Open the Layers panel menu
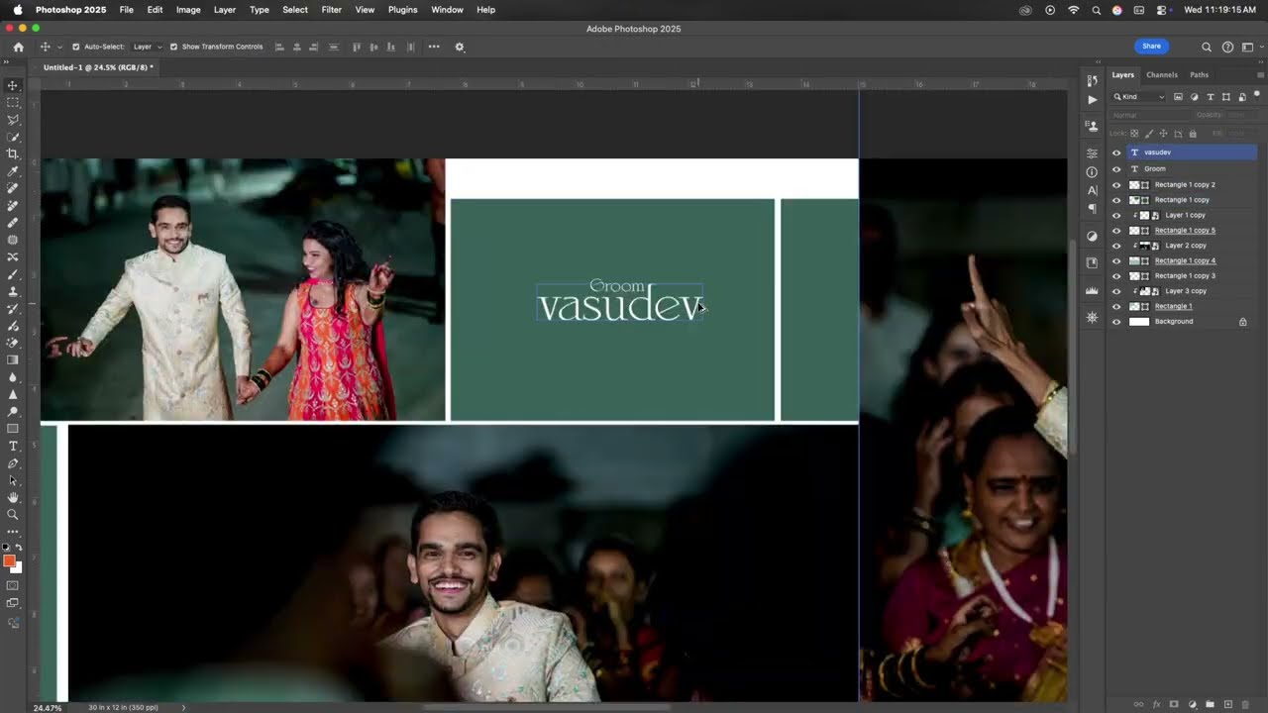1268x713 pixels. tap(1260, 75)
